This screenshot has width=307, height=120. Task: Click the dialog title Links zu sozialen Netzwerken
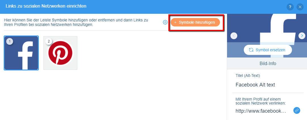click(x=46, y=6)
